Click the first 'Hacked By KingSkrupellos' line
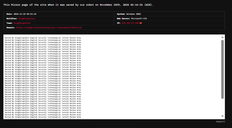The image size is (232, 128). click(43, 37)
